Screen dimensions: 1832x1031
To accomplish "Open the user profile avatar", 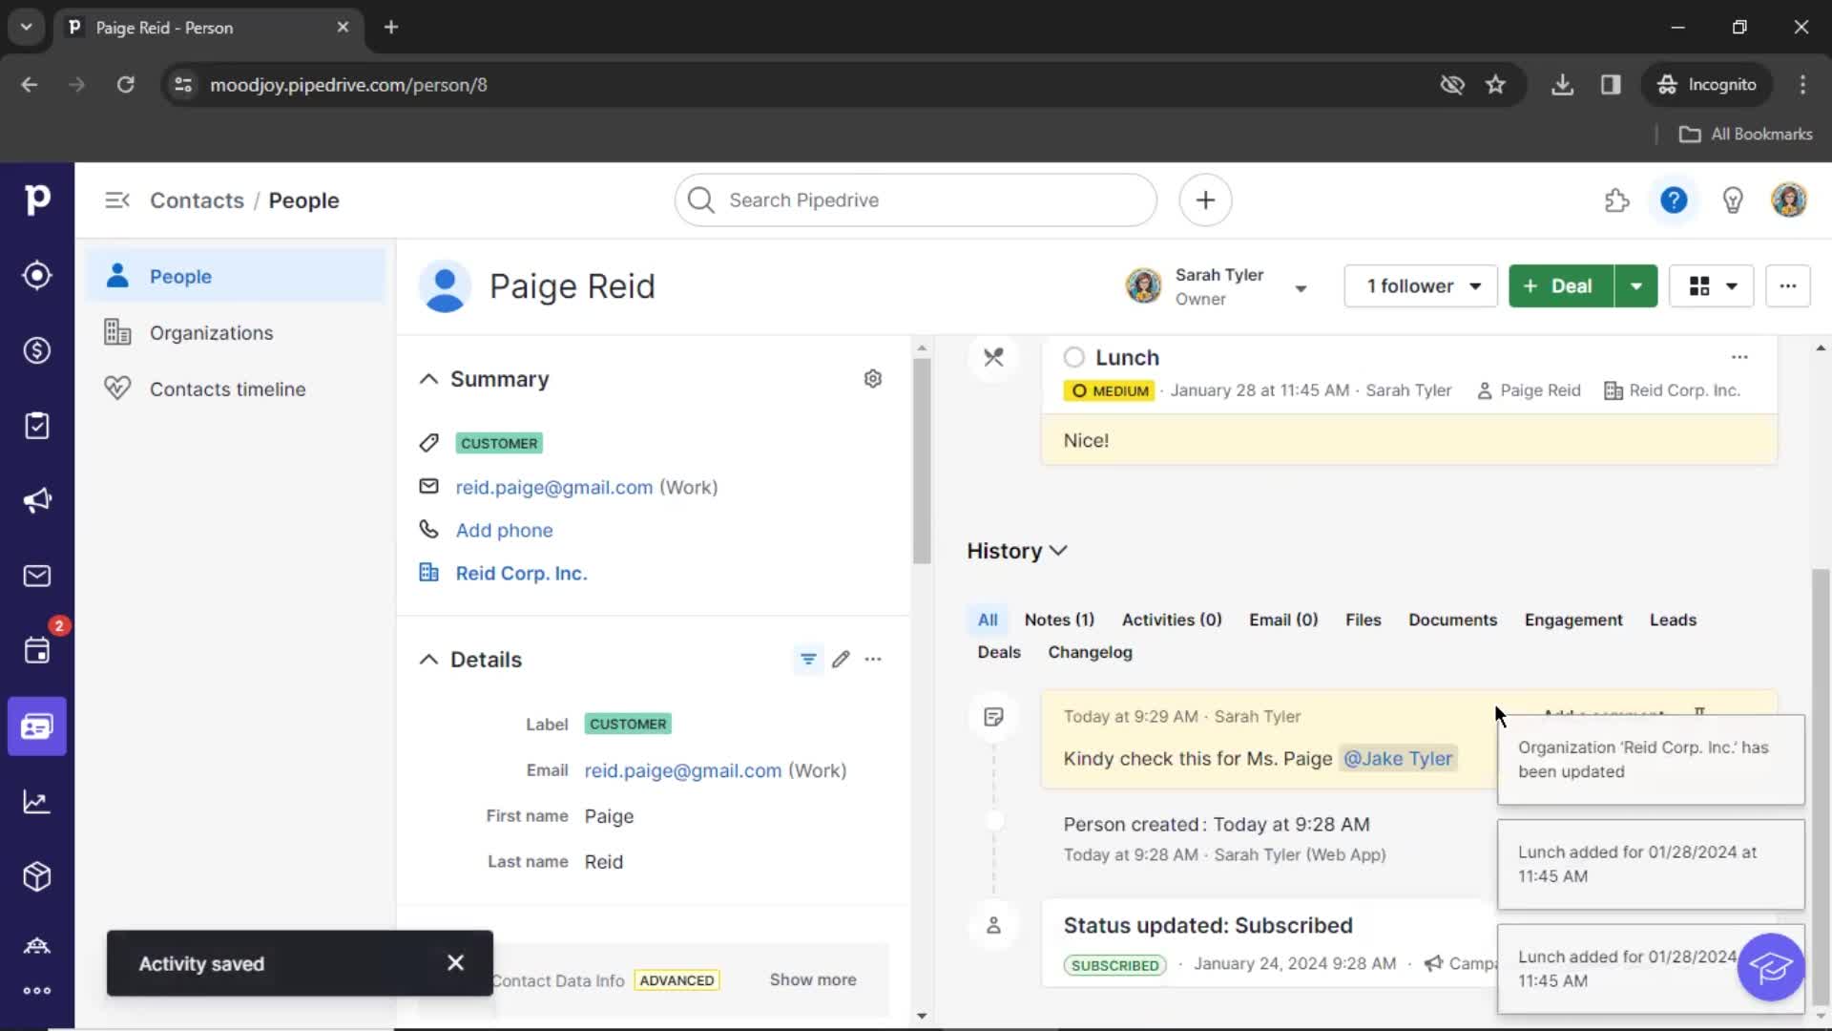I will click(1789, 200).
